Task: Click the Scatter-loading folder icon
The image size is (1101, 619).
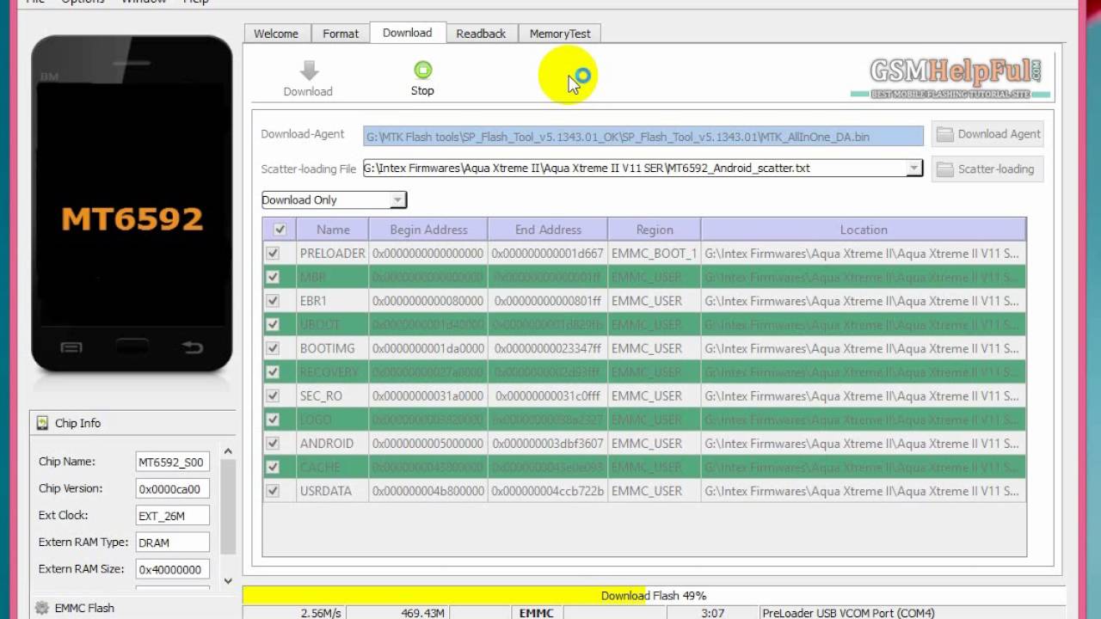Action: (944, 169)
